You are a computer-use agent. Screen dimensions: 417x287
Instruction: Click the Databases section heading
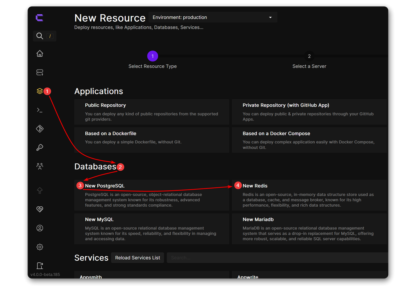(x=95, y=166)
